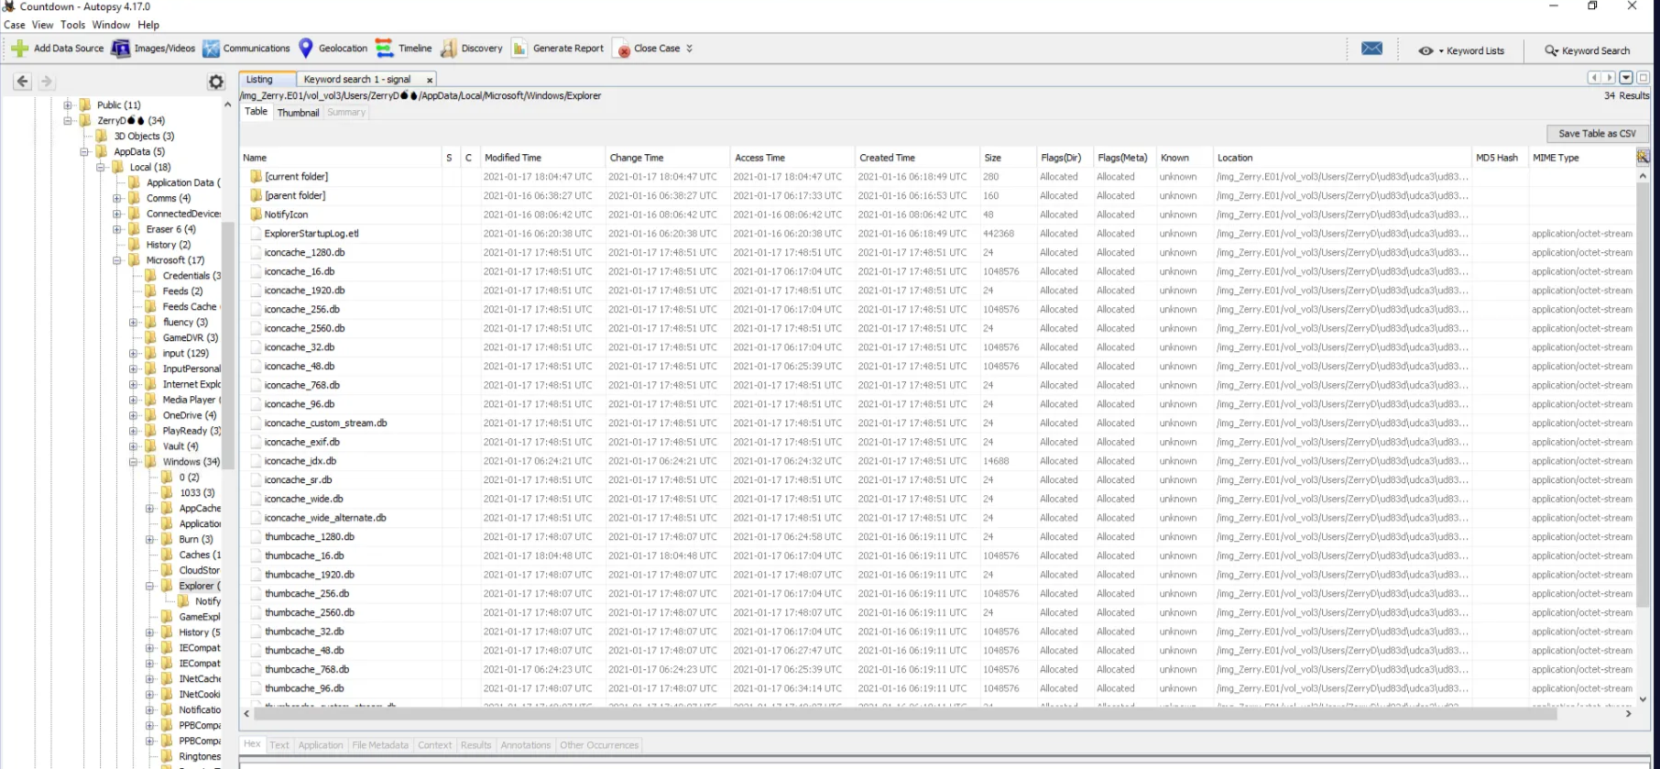Screen dimensions: 1660x769
Task: Select the Table view tab
Action: point(257,112)
